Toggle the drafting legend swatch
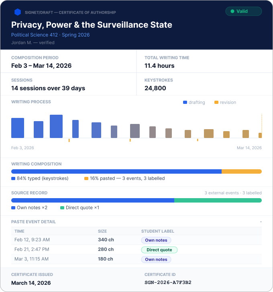This screenshot has height=292, width=273. point(185,102)
